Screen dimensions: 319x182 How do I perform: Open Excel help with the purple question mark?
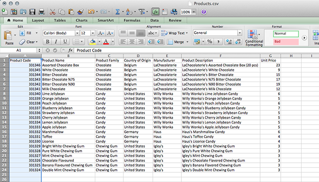point(204,12)
